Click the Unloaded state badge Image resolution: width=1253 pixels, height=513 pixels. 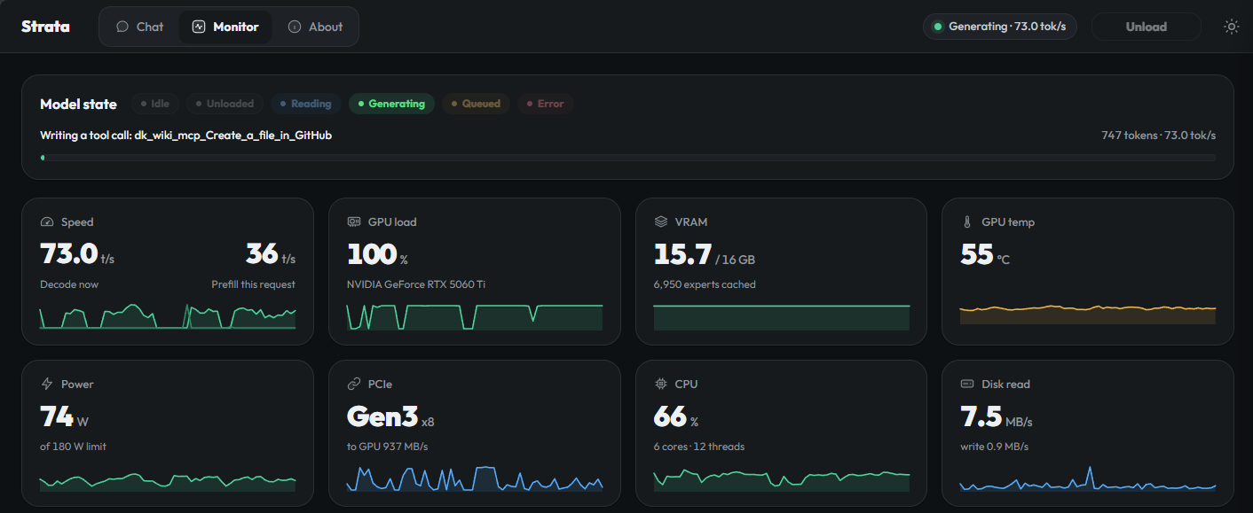[225, 104]
